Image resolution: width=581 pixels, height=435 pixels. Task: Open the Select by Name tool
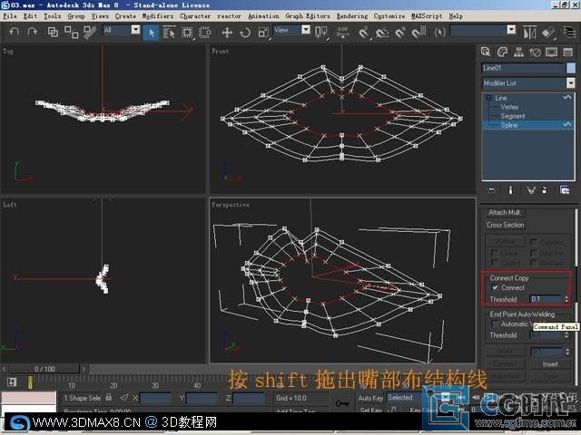point(169,33)
